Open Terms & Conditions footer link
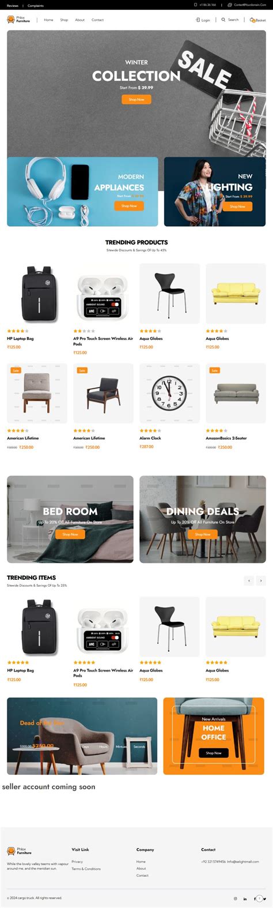The image size is (273, 908). click(x=86, y=868)
